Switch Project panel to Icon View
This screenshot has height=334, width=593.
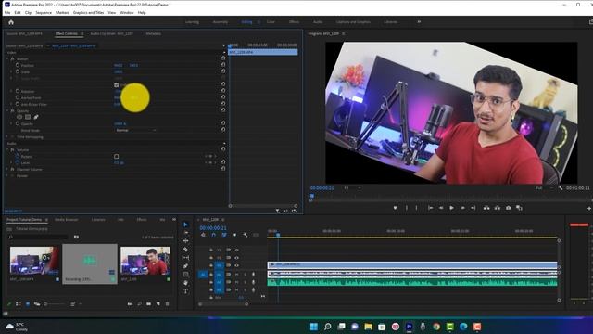(28, 304)
